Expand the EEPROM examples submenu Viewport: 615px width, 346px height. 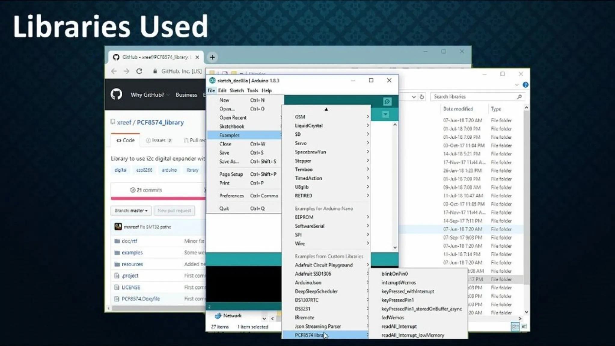(x=326, y=217)
